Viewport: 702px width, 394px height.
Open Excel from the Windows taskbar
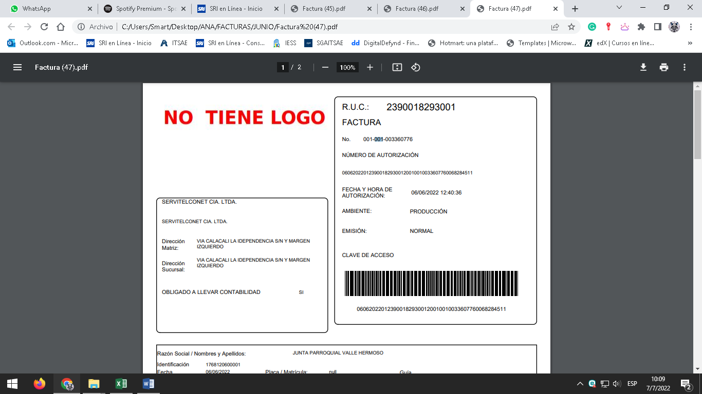(x=121, y=384)
